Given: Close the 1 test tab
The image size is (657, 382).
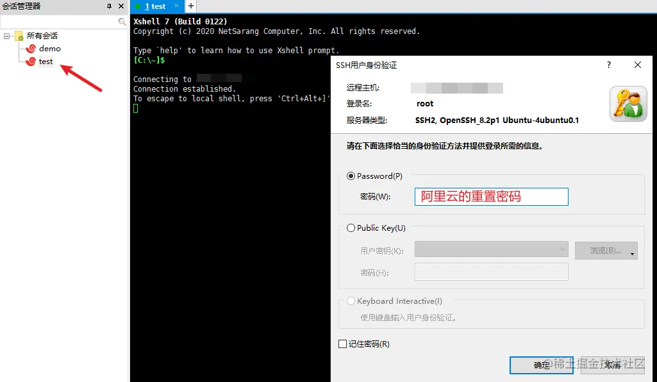Looking at the screenshot, I should [176, 5].
